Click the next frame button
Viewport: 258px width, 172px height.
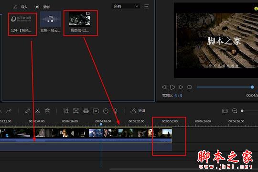[x=181, y=87]
